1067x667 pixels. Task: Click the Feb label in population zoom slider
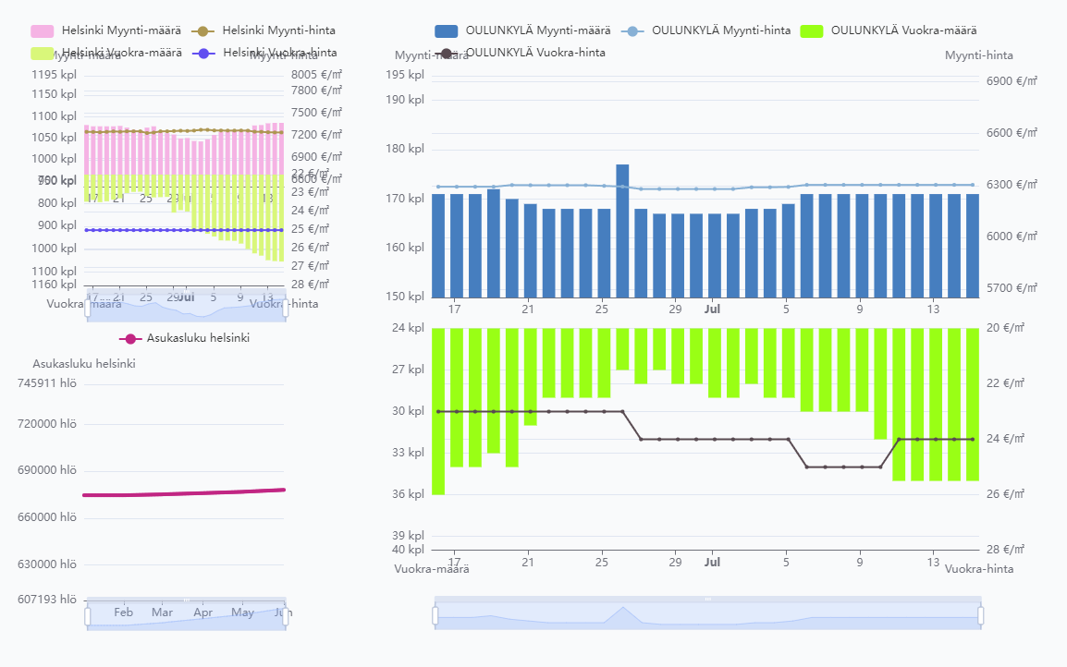pos(123,612)
